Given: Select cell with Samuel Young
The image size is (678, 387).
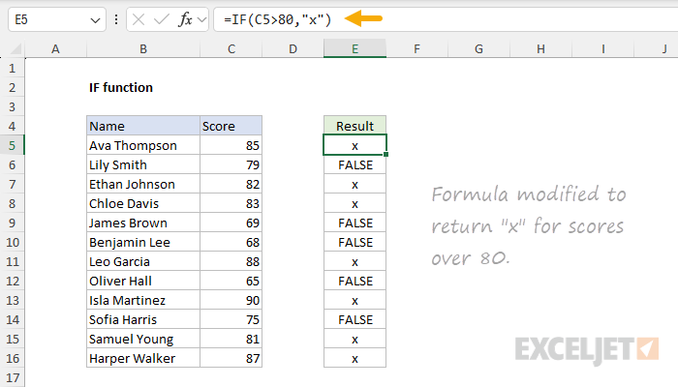Looking at the screenshot, I should coord(143,339).
